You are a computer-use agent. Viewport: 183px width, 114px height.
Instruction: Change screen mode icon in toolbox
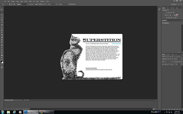2,67
